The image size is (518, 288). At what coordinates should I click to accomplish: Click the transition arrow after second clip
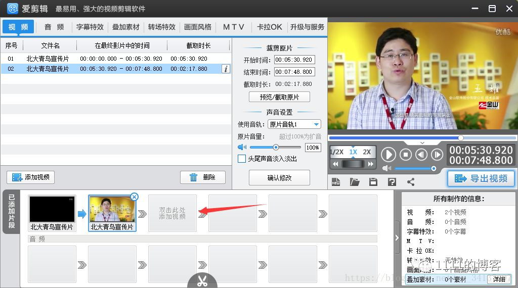pos(142,214)
